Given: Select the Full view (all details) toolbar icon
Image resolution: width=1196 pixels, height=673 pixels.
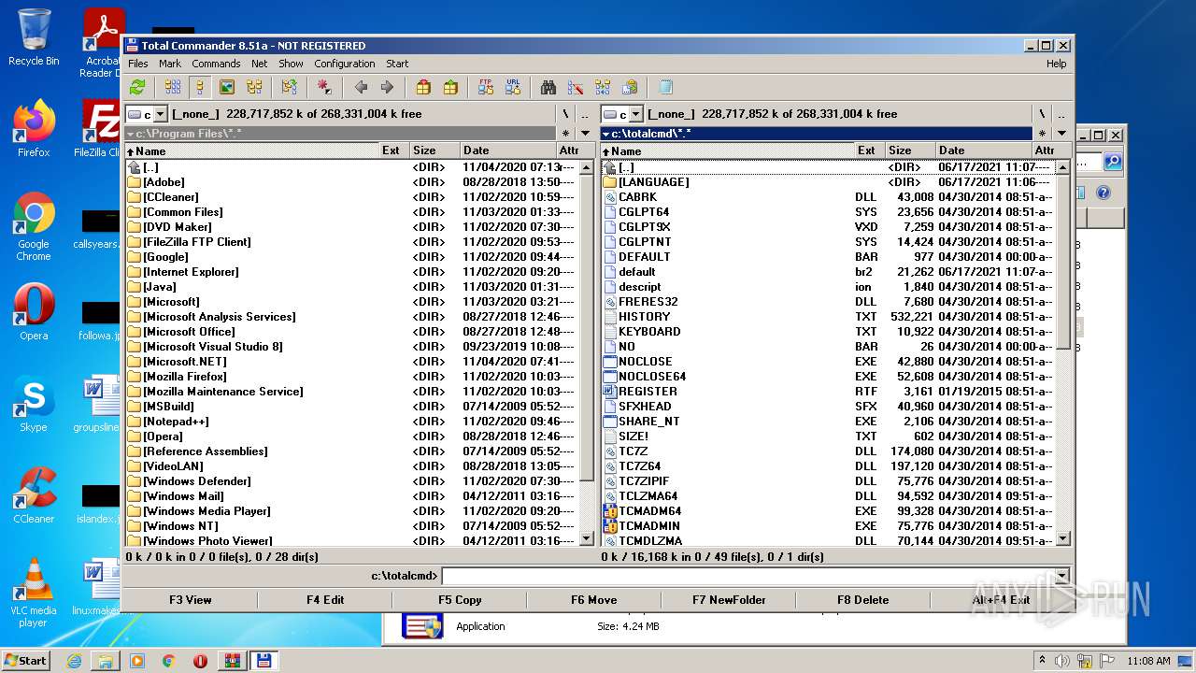Looking at the screenshot, I should click(198, 87).
